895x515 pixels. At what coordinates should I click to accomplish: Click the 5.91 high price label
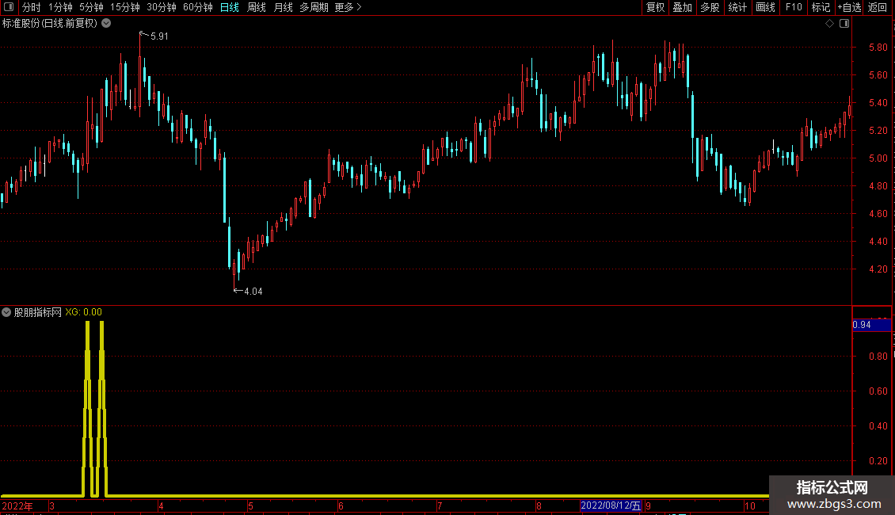(x=159, y=36)
